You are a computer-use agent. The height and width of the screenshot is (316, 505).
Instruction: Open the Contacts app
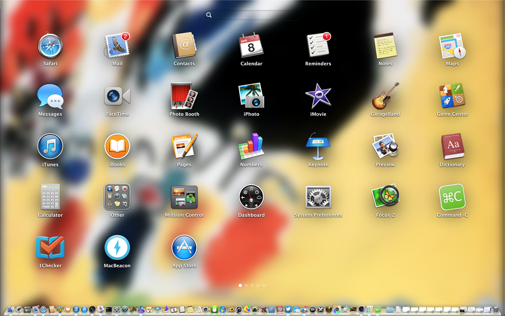coord(184,46)
